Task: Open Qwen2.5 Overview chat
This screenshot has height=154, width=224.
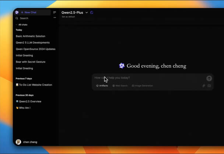Action: 29,101
